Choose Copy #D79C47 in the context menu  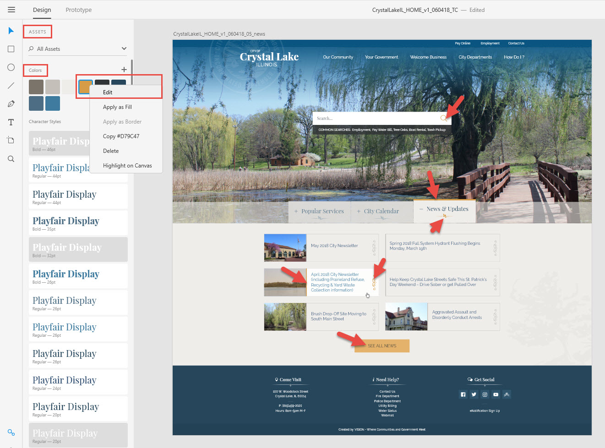(x=126, y=136)
